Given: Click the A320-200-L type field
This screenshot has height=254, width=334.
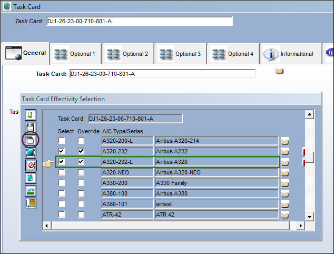Looking at the screenshot, I should click(x=127, y=141).
